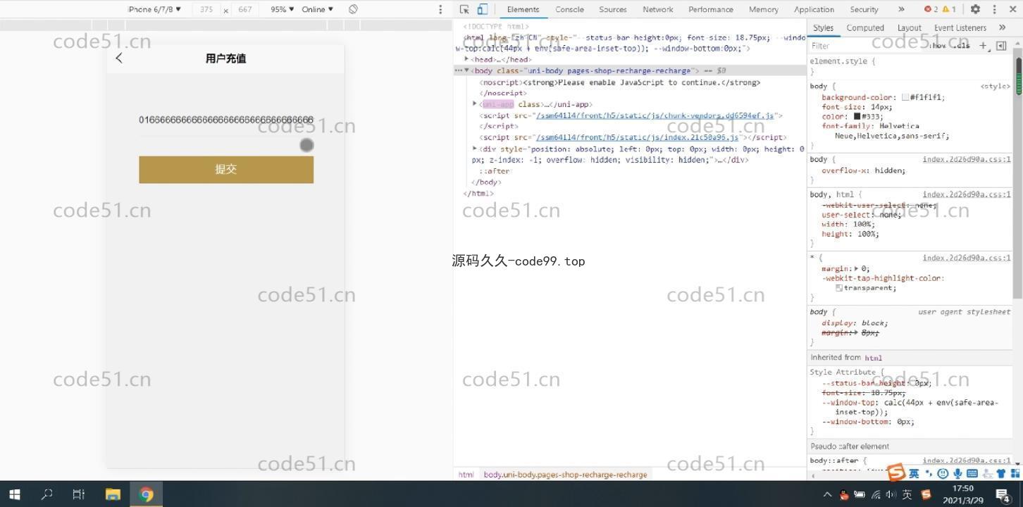Viewport: 1023px width, 507px height.
Task: Open the Network tab
Action: tap(658, 9)
